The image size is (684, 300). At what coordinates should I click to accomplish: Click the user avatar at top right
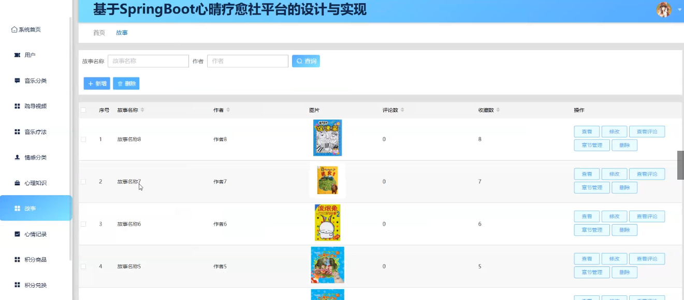[x=664, y=9]
